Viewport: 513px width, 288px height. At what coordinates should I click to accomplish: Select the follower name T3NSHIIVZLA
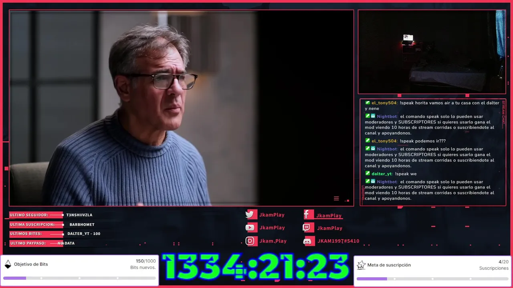(x=79, y=215)
